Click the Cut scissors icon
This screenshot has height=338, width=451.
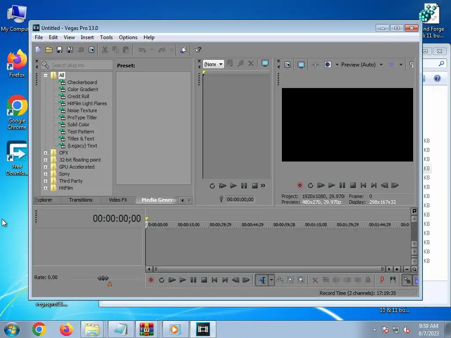(105, 50)
